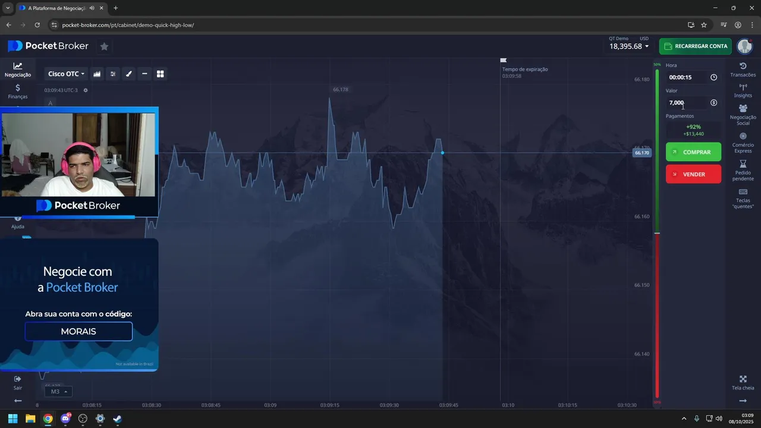Open Comércio Express panel
This screenshot has width=761, height=428.
(743, 143)
